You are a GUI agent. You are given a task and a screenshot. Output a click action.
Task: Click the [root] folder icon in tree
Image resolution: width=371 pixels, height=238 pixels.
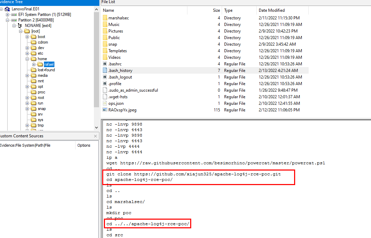pyautogui.click(x=27, y=31)
